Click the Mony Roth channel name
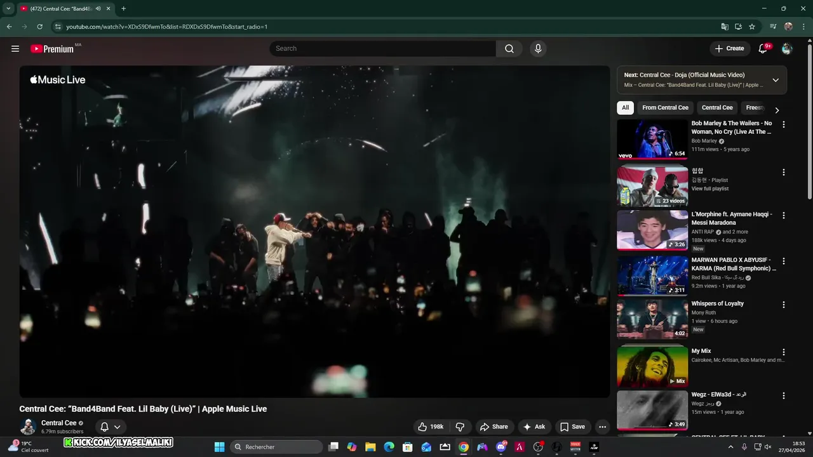Viewport: 813px width, 457px height. point(704,313)
